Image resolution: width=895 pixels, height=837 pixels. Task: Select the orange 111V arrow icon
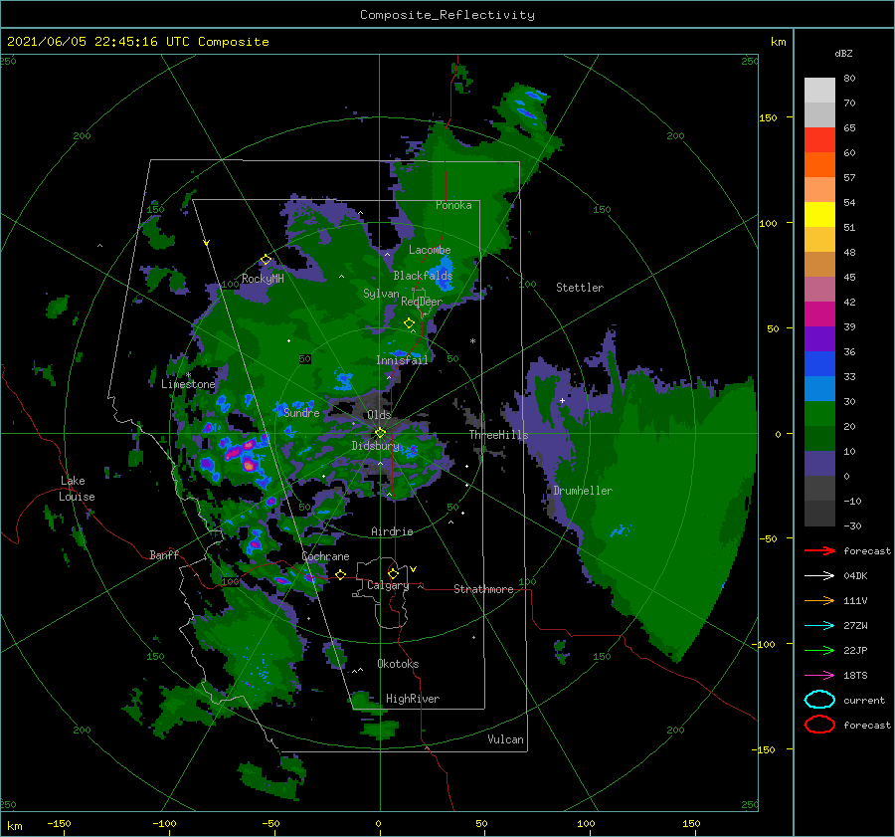coord(819,600)
